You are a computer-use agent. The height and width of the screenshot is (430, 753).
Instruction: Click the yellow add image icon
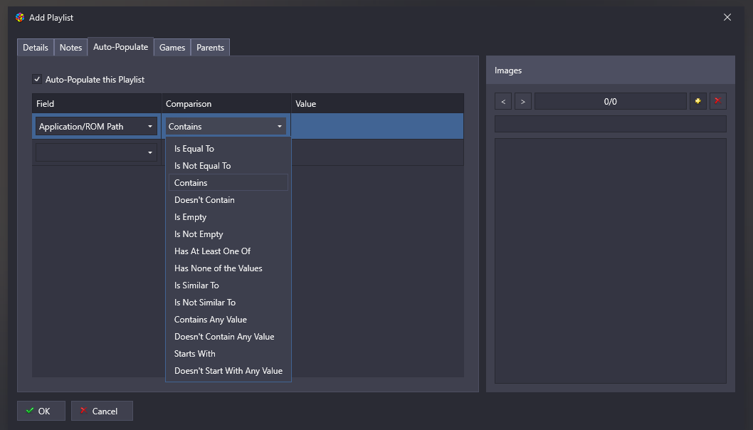pyautogui.click(x=698, y=102)
